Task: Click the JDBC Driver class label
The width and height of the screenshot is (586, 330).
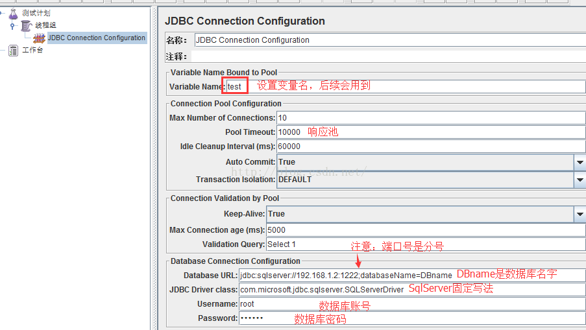Action: tap(203, 290)
